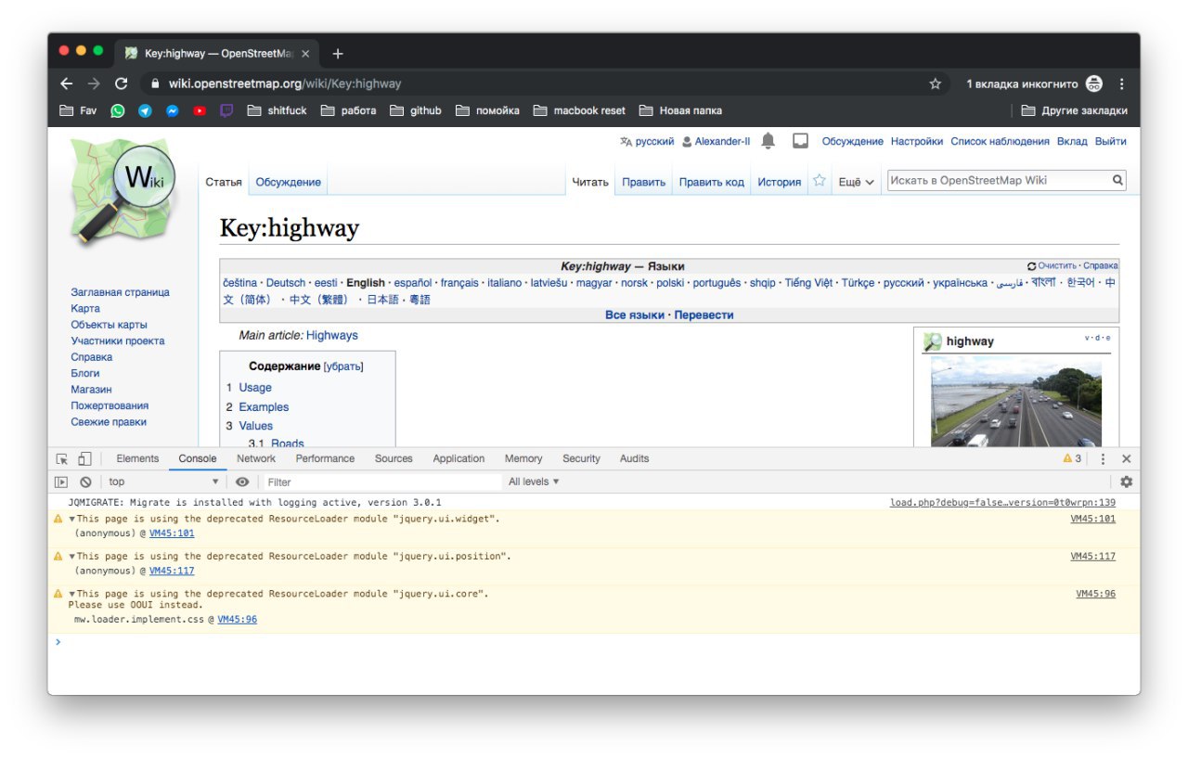Open the Alexander-II user page
1188x758 pixels.
[722, 141]
